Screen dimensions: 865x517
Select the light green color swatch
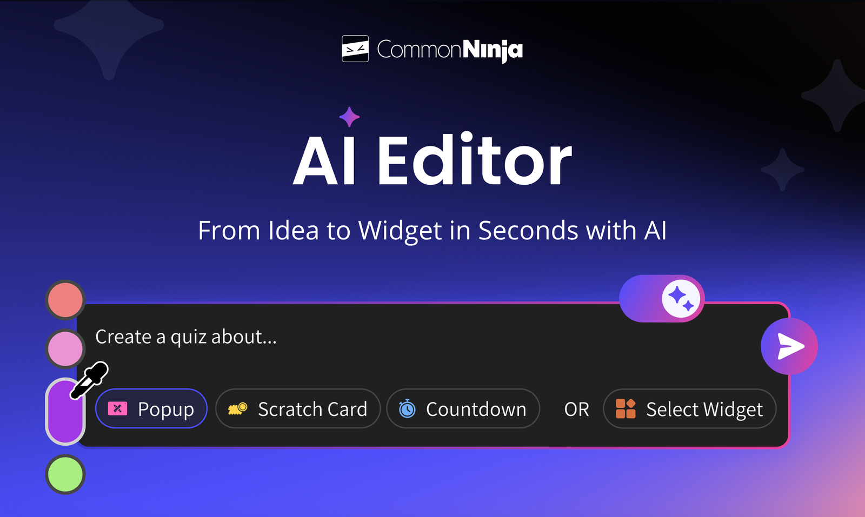pyautogui.click(x=65, y=474)
